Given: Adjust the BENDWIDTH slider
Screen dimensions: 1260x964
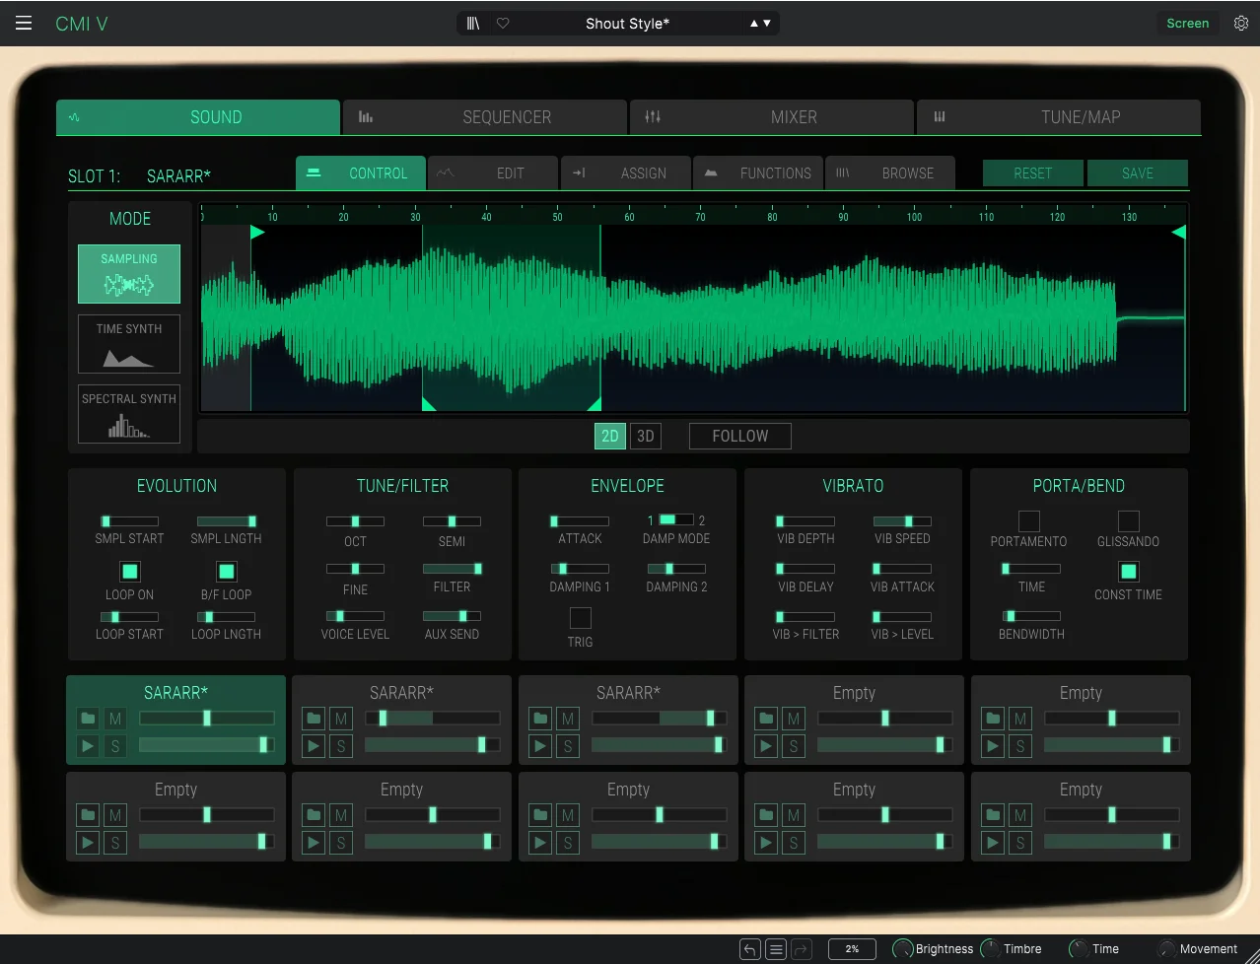Looking at the screenshot, I should click(x=1031, y=616).
